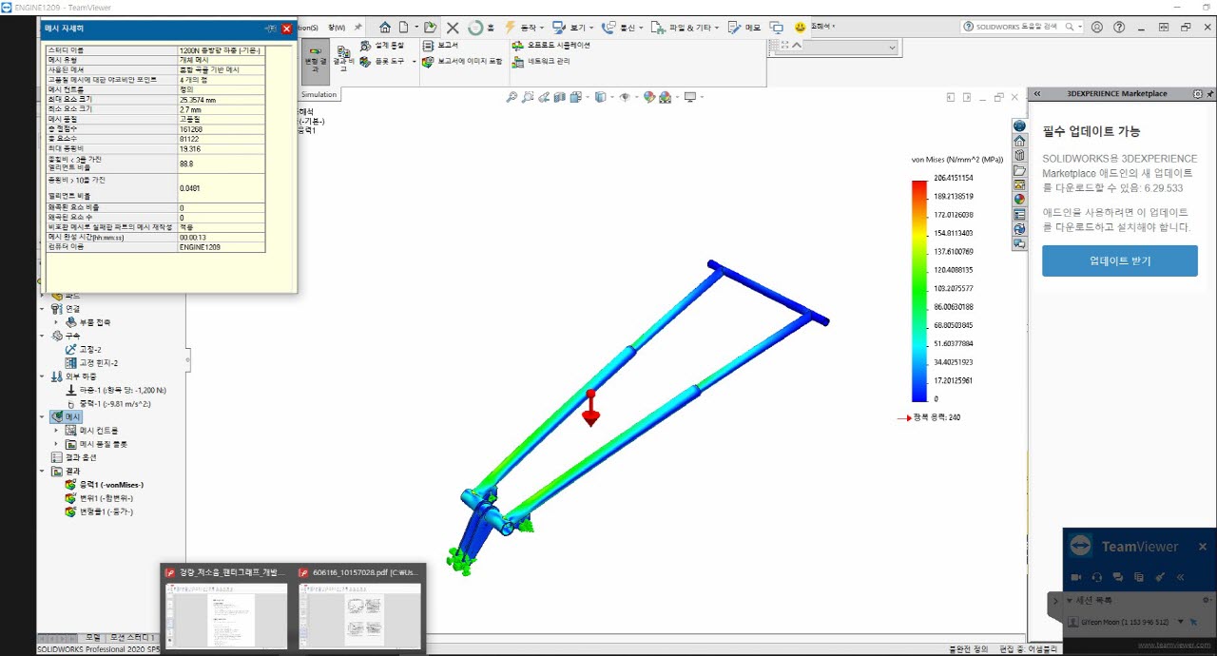Collapse the TeamViewer toolbar with the up chevron
Viewport: 1217px width, 656px height.
click(x=796, y=45)
